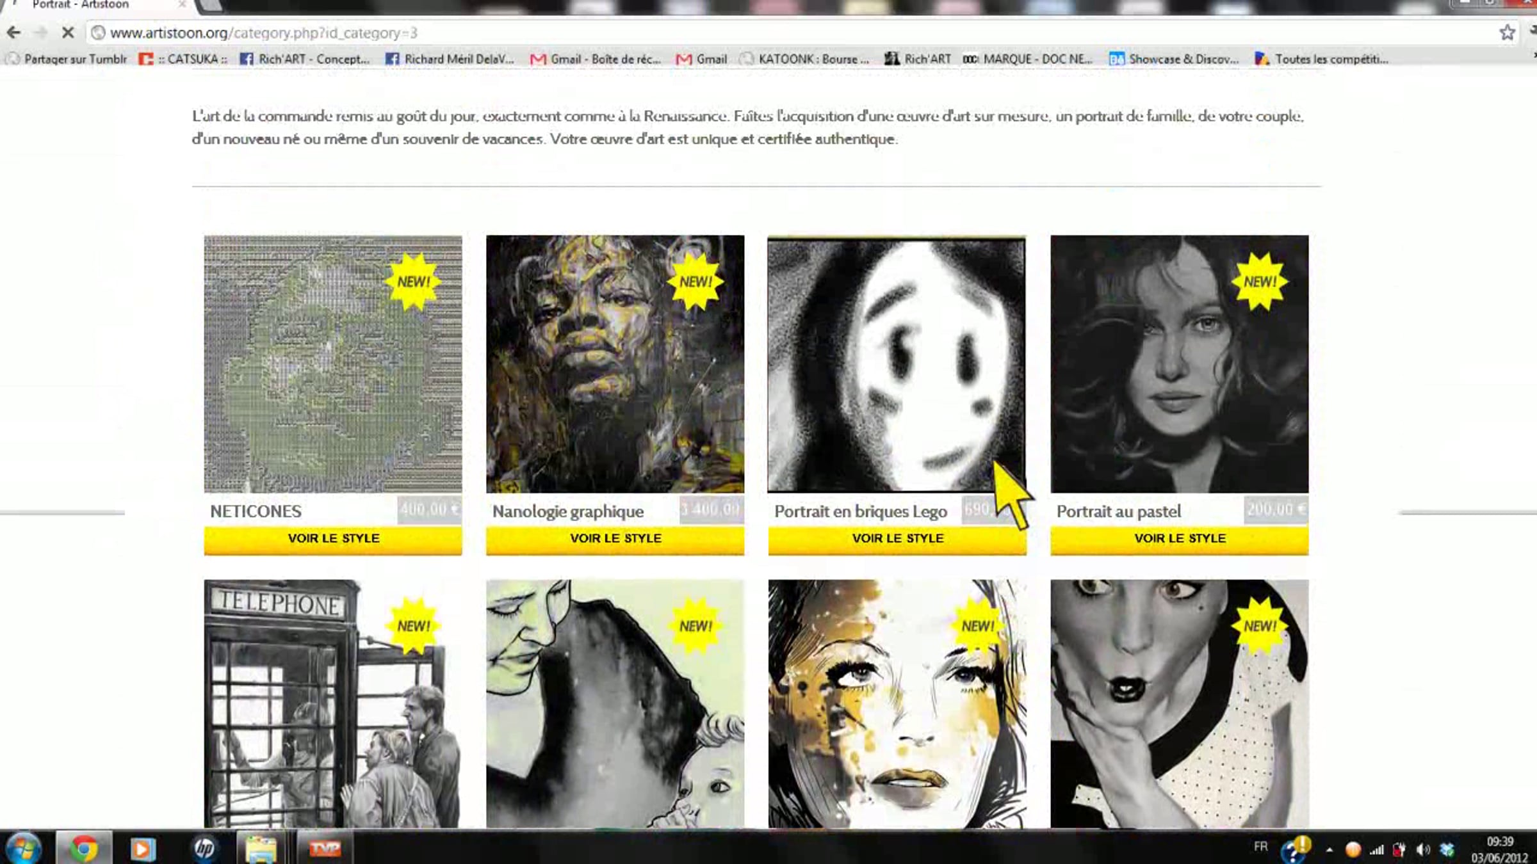Click the FR language indicator
Viewport: 1537px width, 864px height.
(1260, 847)
